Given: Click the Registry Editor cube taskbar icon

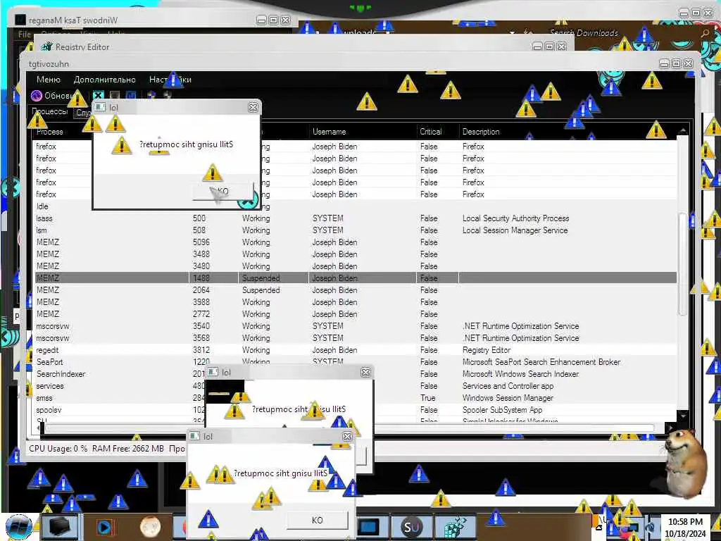Looking at the screenshot, I should coord(456,527).
